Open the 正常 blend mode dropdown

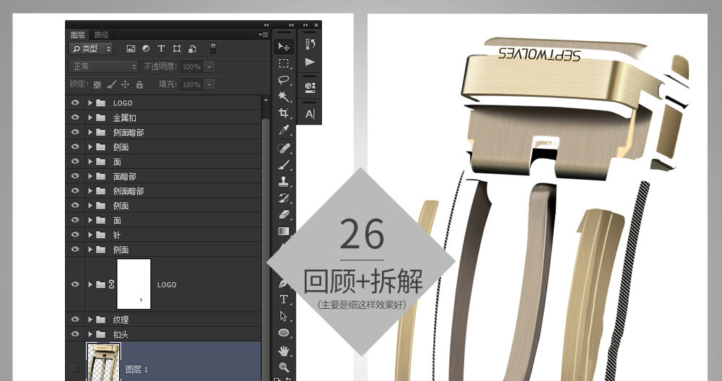click(x=103, y=66)
